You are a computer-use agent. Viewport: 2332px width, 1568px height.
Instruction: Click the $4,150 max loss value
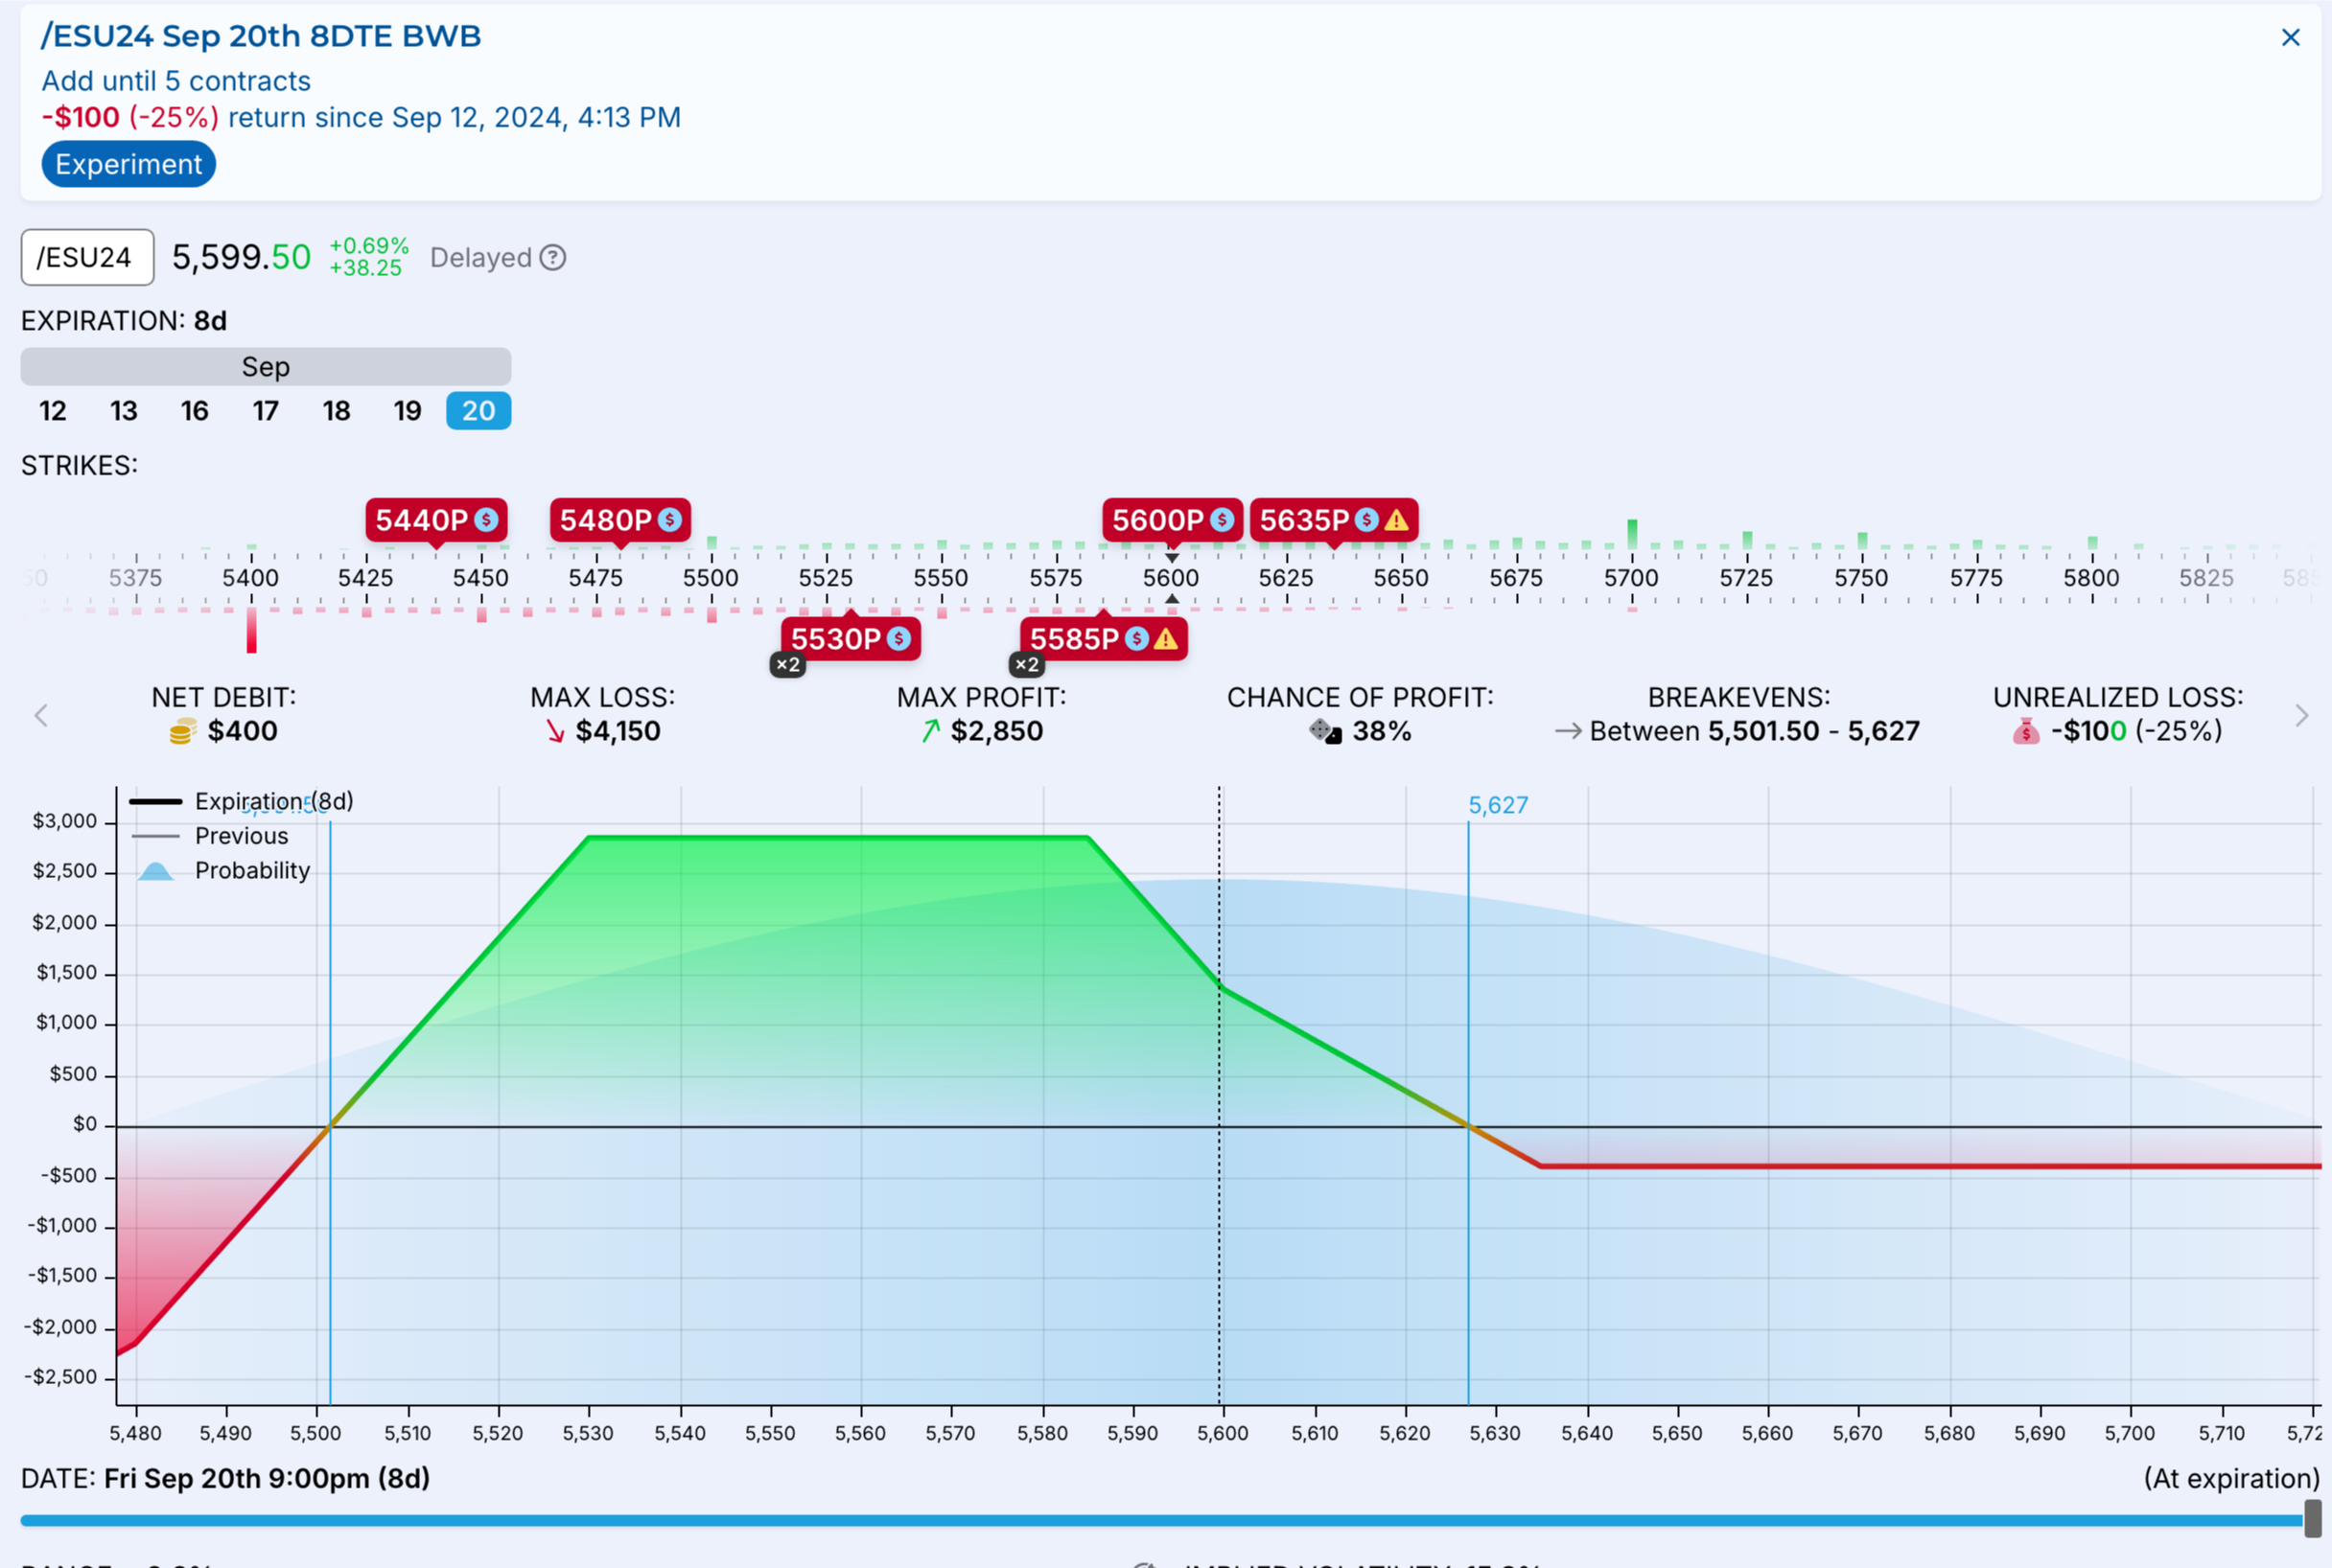click(x=618, y=731)
